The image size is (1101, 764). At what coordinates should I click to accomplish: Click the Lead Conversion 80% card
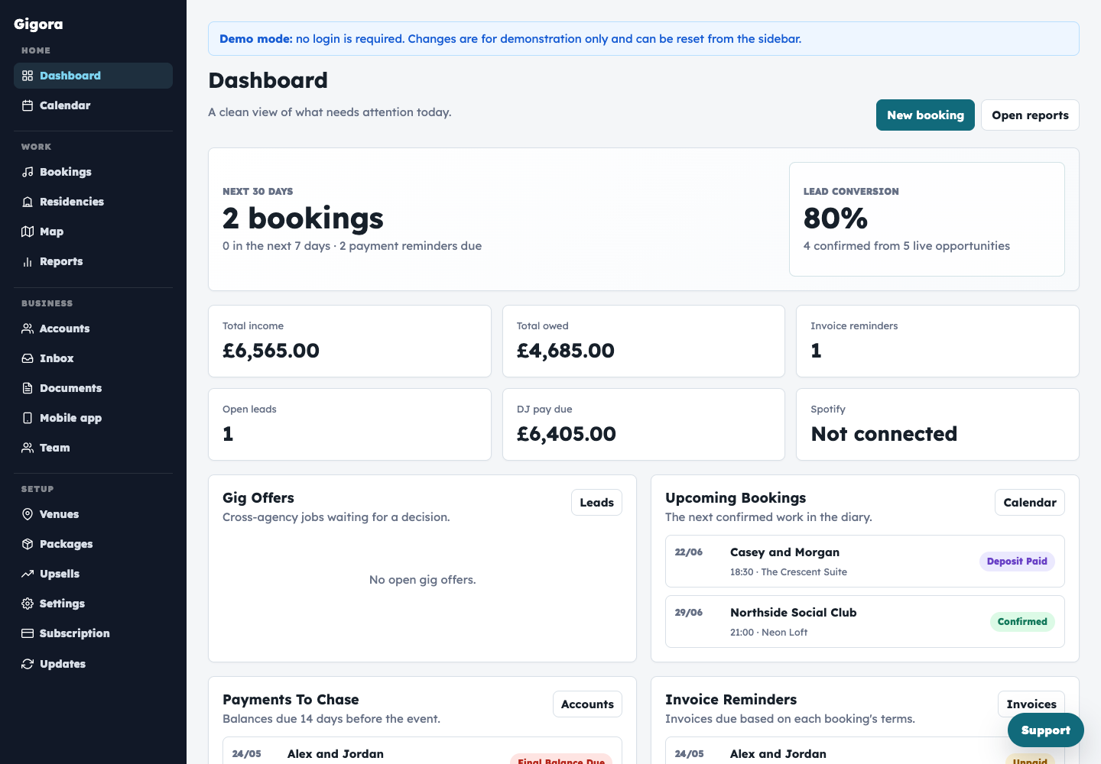tap(927, 219)
